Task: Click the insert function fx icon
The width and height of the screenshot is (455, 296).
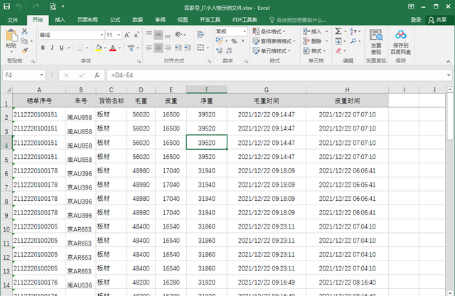Action: pyautogui.click(x=97, y=75)
